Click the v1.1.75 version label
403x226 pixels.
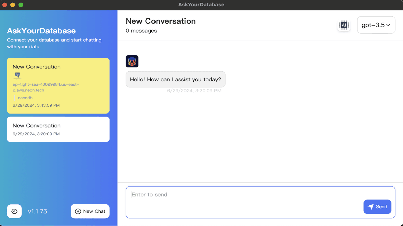pyautogui.click(x=38, y=211)
